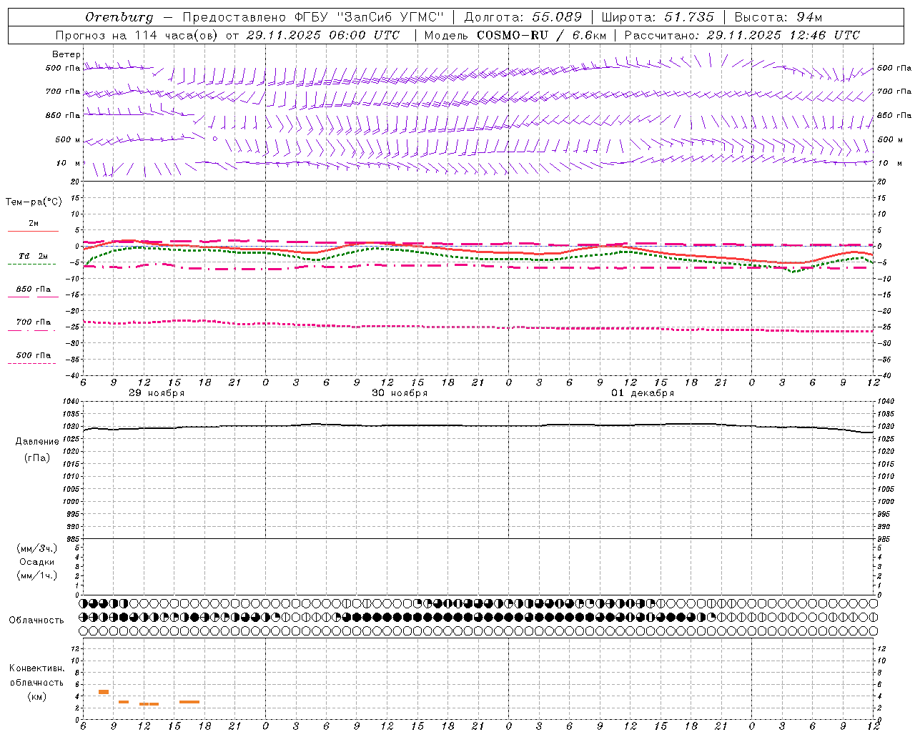The height and width of the screenshot is (732, 915).
Task: Click the '(км)' convective height unit label
Action: [36, 696]
